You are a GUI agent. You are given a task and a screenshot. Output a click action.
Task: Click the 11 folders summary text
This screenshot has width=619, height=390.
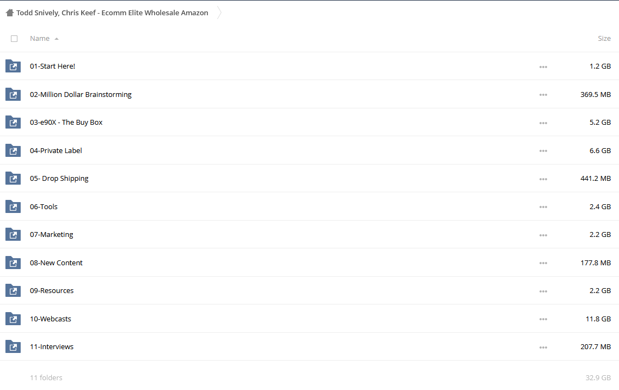[46, 378]
